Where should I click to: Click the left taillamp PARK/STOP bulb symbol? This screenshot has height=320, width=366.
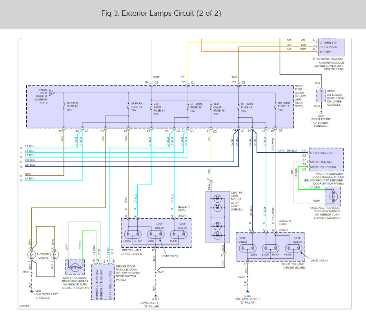(x=133, y=234)
